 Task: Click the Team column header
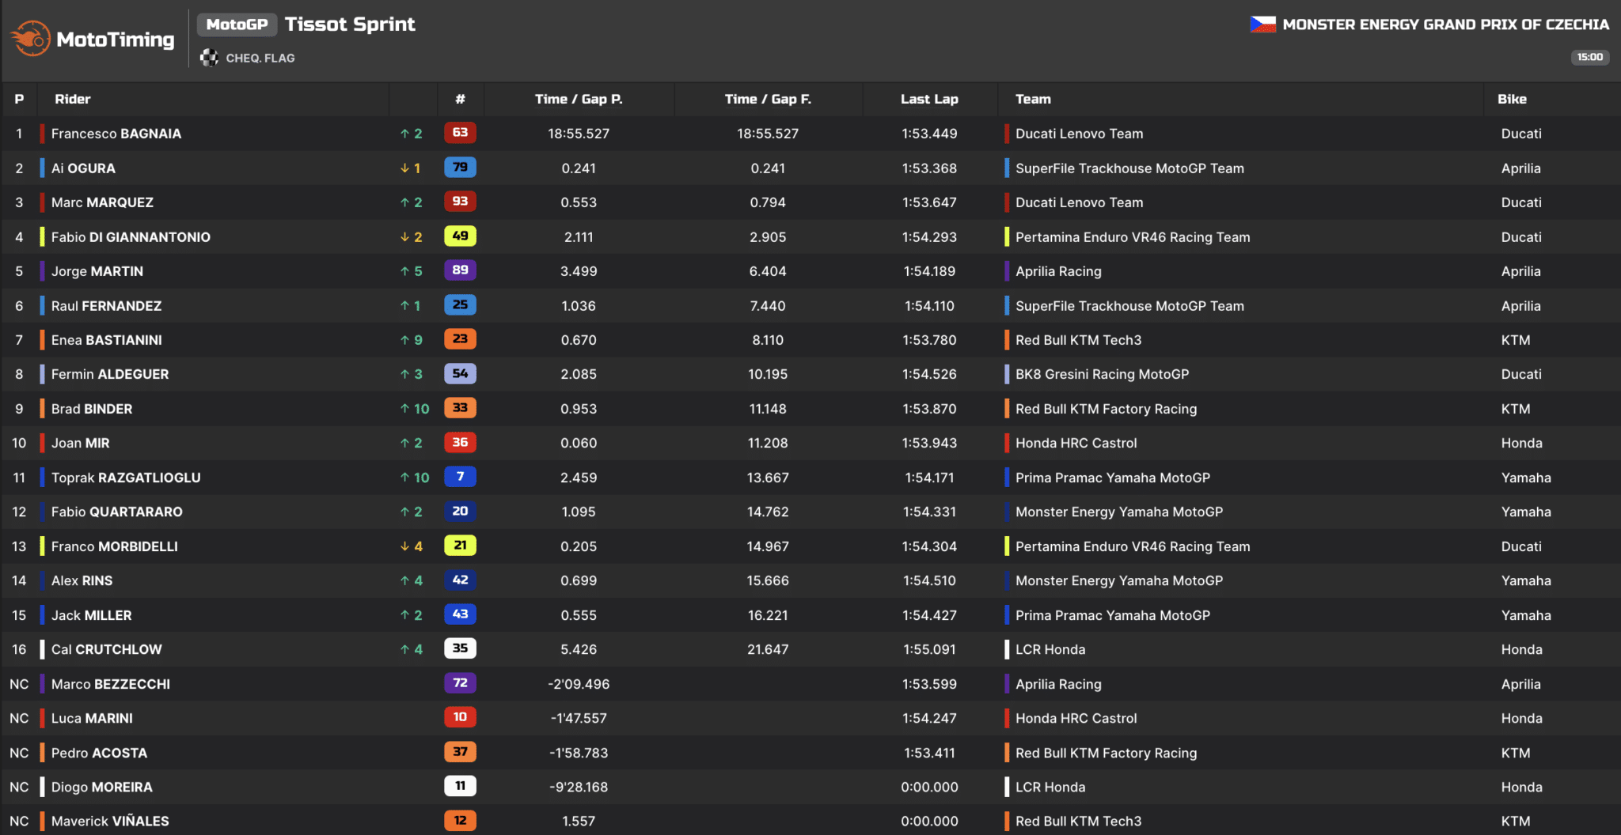(x=1033, y=99)
